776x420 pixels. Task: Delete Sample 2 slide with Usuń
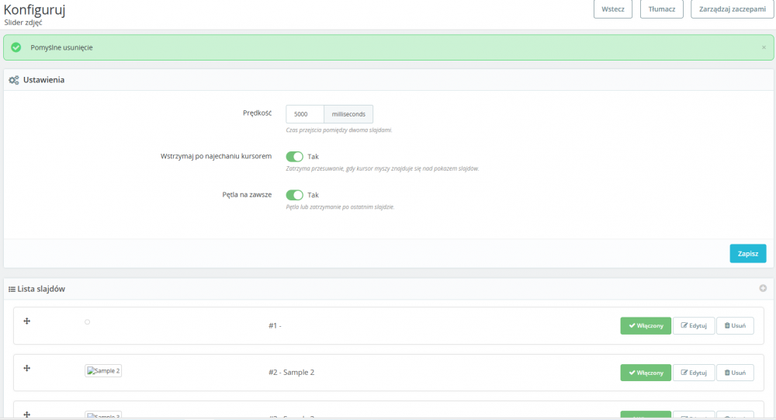[735, 373]
